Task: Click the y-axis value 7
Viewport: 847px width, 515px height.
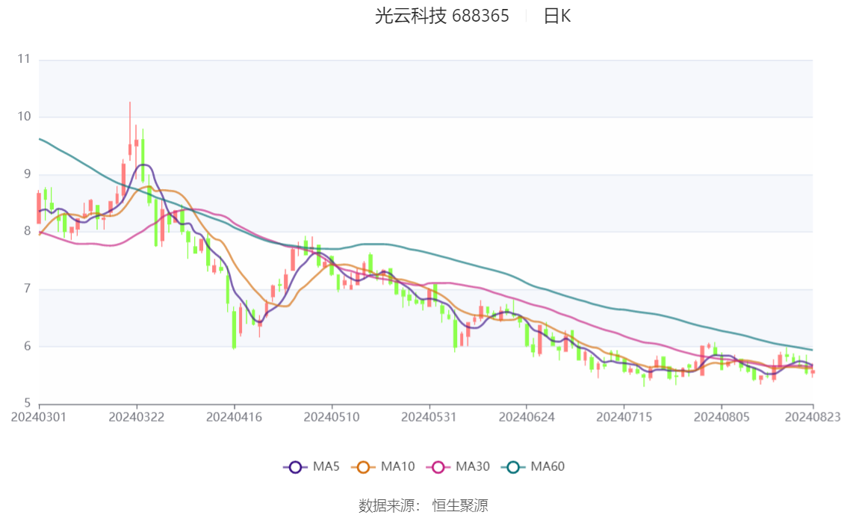Action: click(x=27, y=289)
